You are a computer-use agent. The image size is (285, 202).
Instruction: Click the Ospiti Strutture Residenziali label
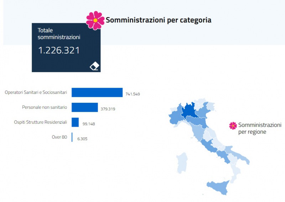coord(40,122)
